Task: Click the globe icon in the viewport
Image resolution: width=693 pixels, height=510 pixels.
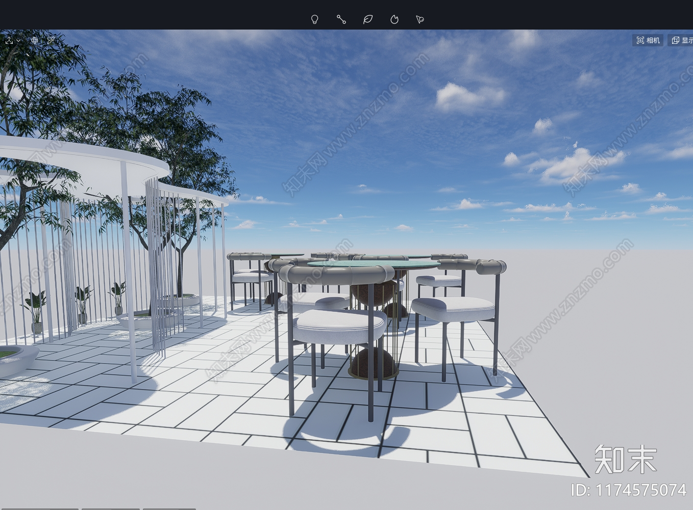Action: pos(35,40)
